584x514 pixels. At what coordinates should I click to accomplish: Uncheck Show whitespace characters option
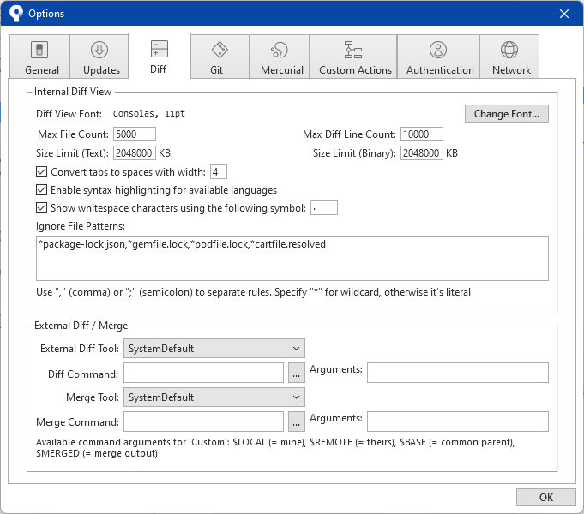click(42, 208)
